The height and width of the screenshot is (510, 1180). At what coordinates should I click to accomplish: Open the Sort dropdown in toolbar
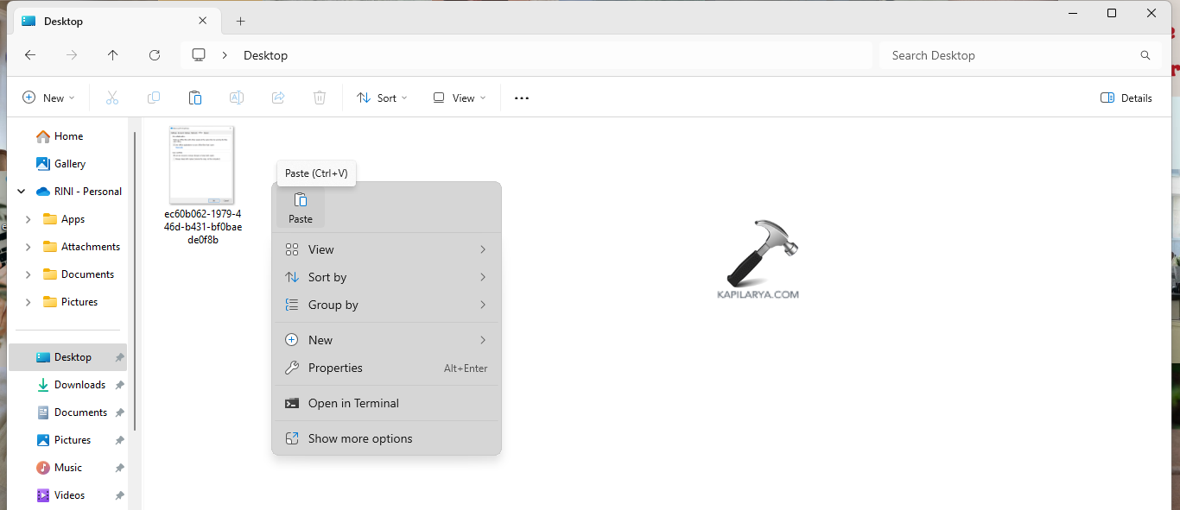tap(382, 98)
